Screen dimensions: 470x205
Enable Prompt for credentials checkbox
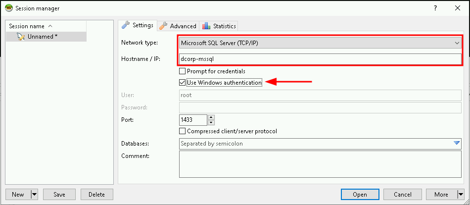[183, 71]
